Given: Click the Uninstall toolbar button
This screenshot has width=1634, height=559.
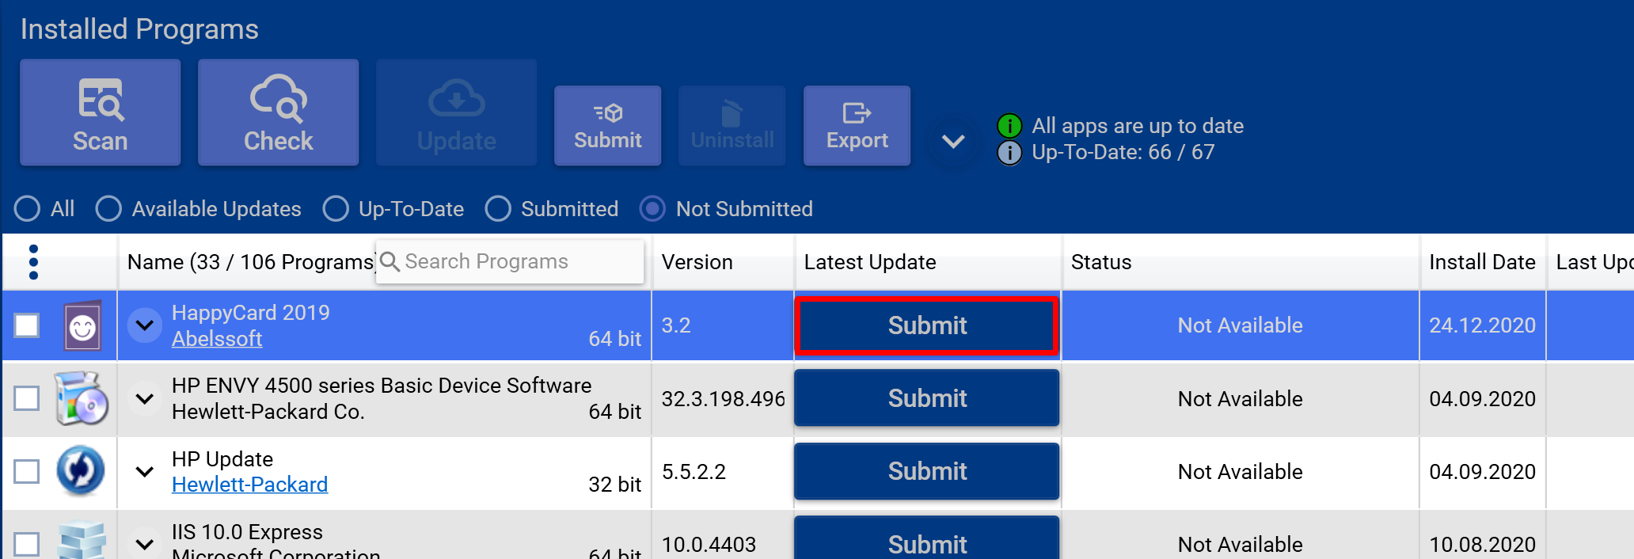Looking at the screenshot, I should tap(732, 126).
